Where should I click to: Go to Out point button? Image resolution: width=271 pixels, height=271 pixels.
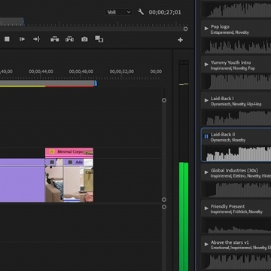pos(37,39)
